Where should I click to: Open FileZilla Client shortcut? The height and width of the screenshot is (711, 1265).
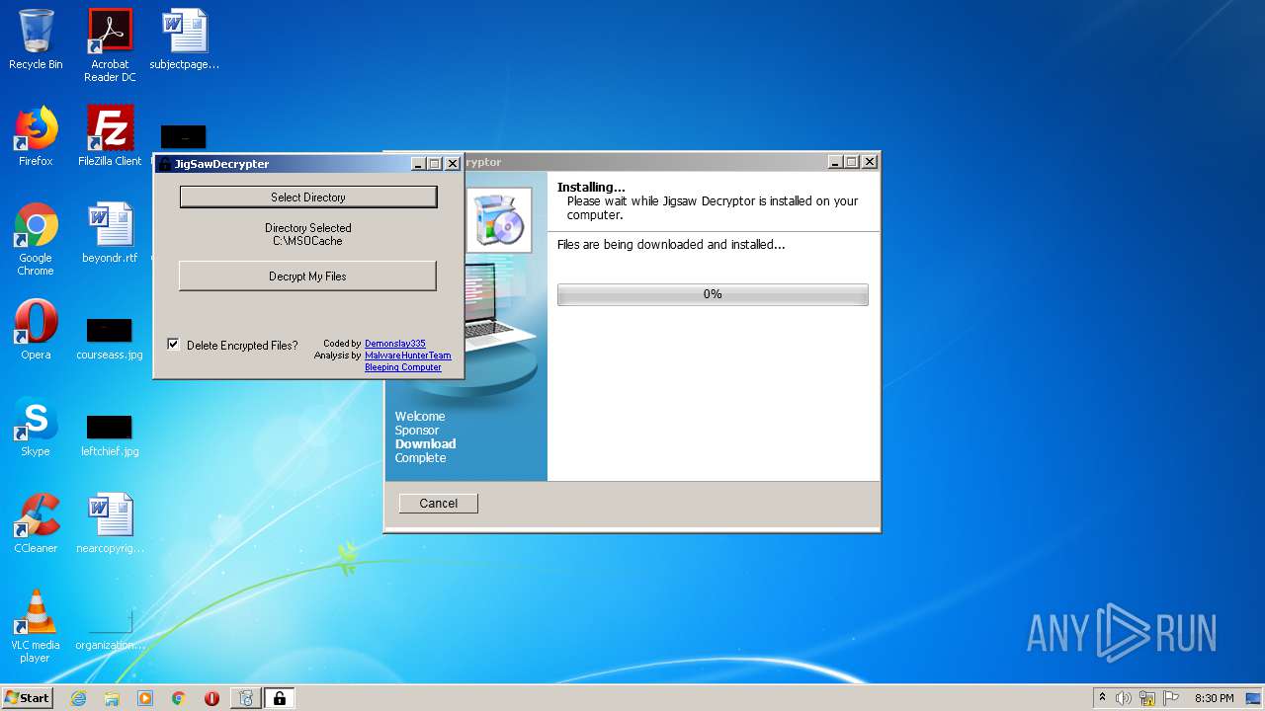coord(110,136)
